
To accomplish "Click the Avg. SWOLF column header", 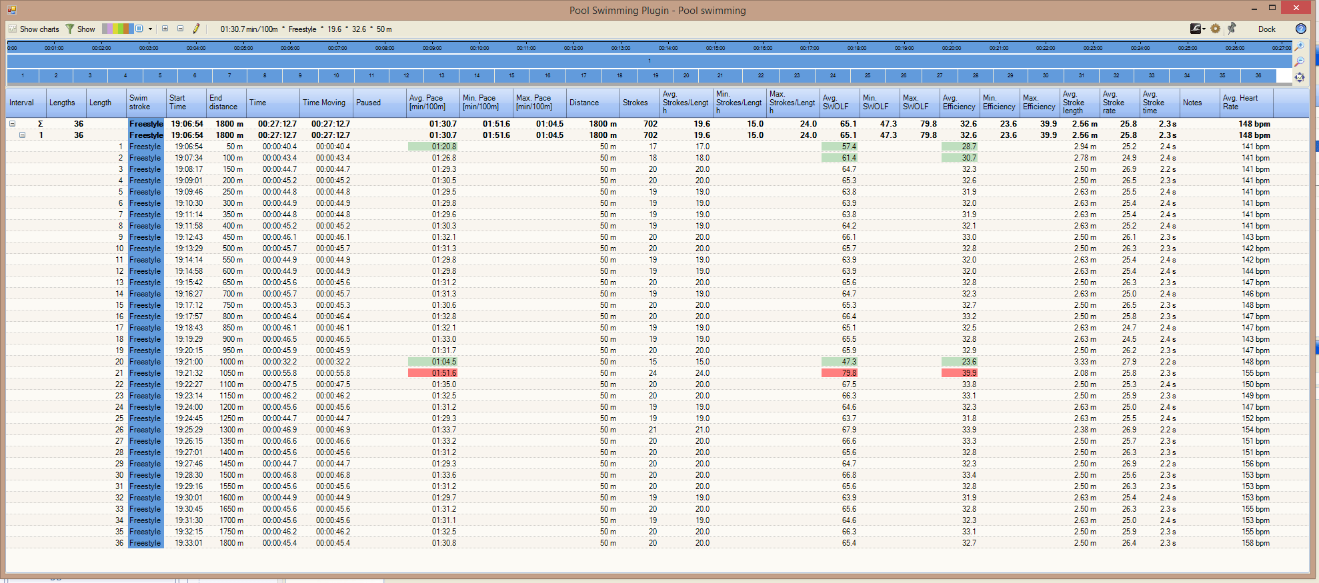I will coord(840,103).
